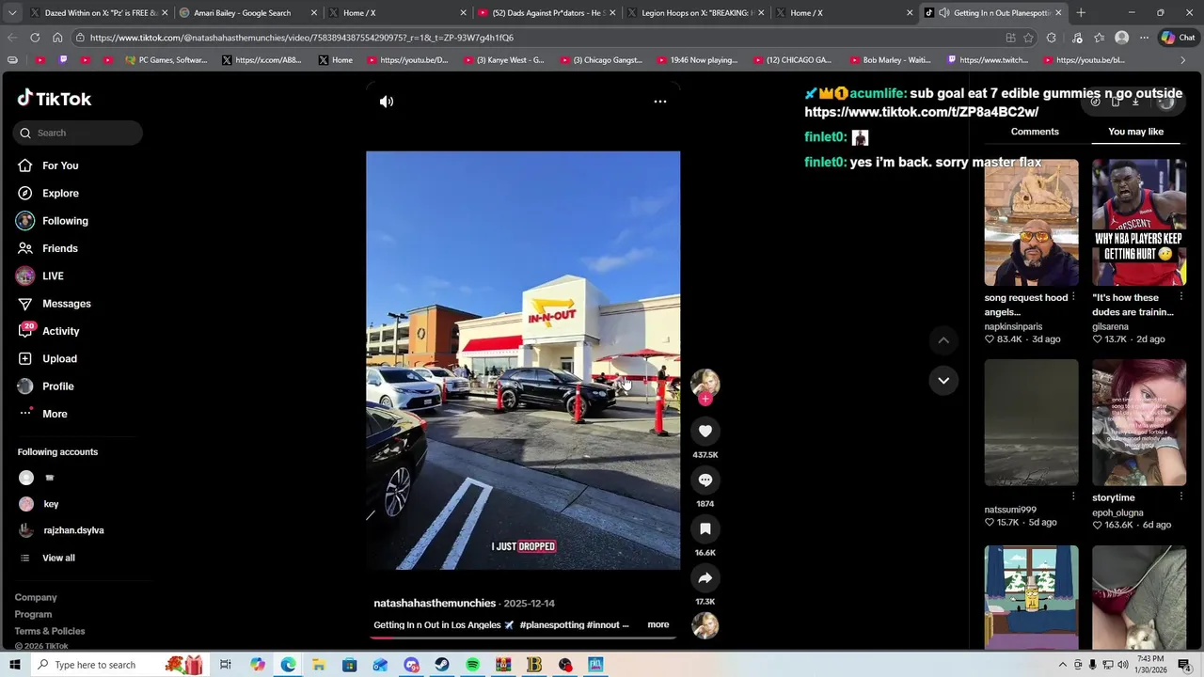This screenshot has height=677, width=1204.
Task: Open your Profile page
Action: click(x=57, y=386)
